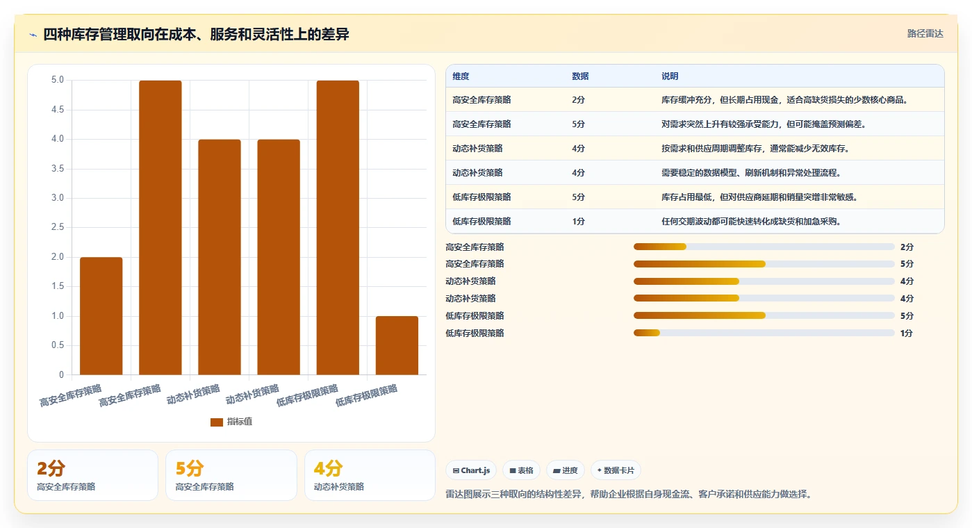Click the footer note starting 雷达图展示三种取向
Viewport: 972px width, 528px height.
point(629,495)
